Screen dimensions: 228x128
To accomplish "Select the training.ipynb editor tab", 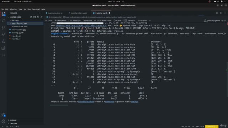I will tap(101, 13).
